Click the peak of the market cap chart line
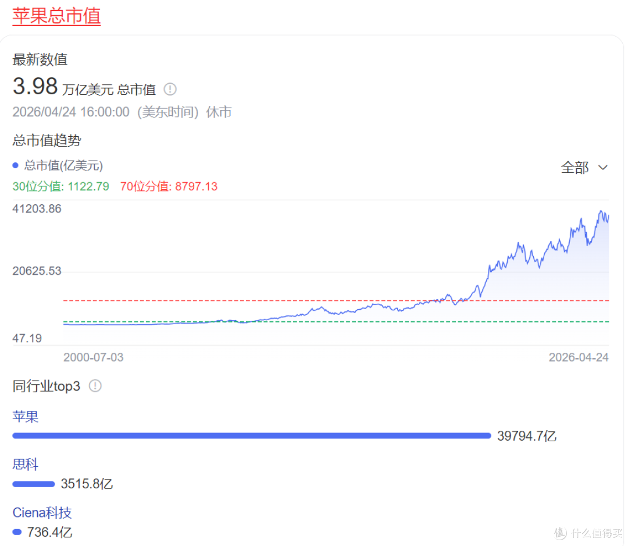The image size is (628, 546). (601, 211)
